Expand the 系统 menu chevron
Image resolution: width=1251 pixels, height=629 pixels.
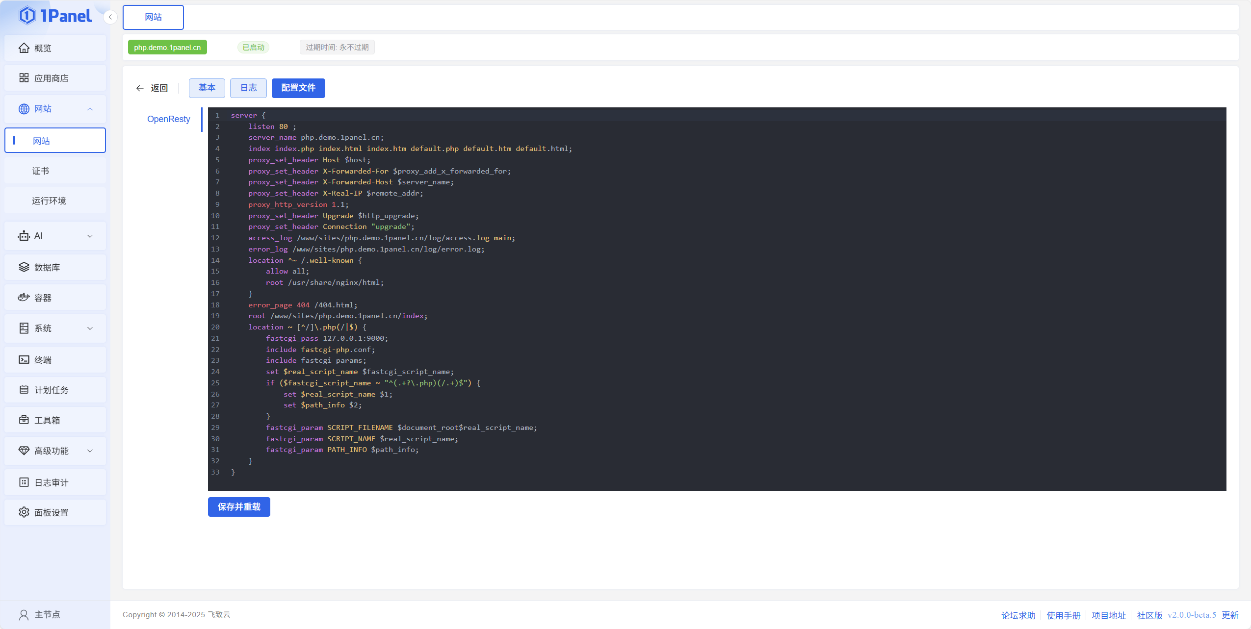(90, 328)
